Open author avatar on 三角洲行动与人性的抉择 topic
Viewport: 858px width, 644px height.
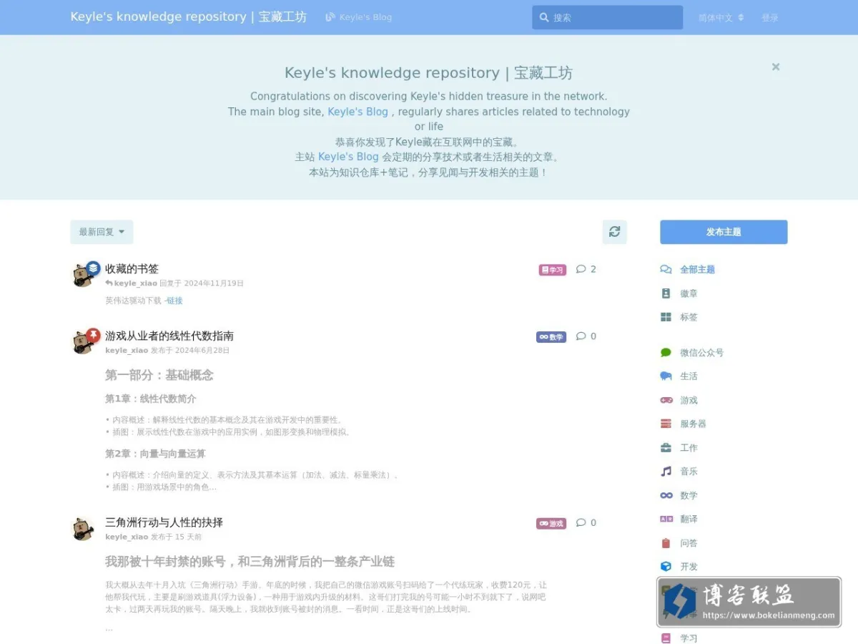coord(83,530)
